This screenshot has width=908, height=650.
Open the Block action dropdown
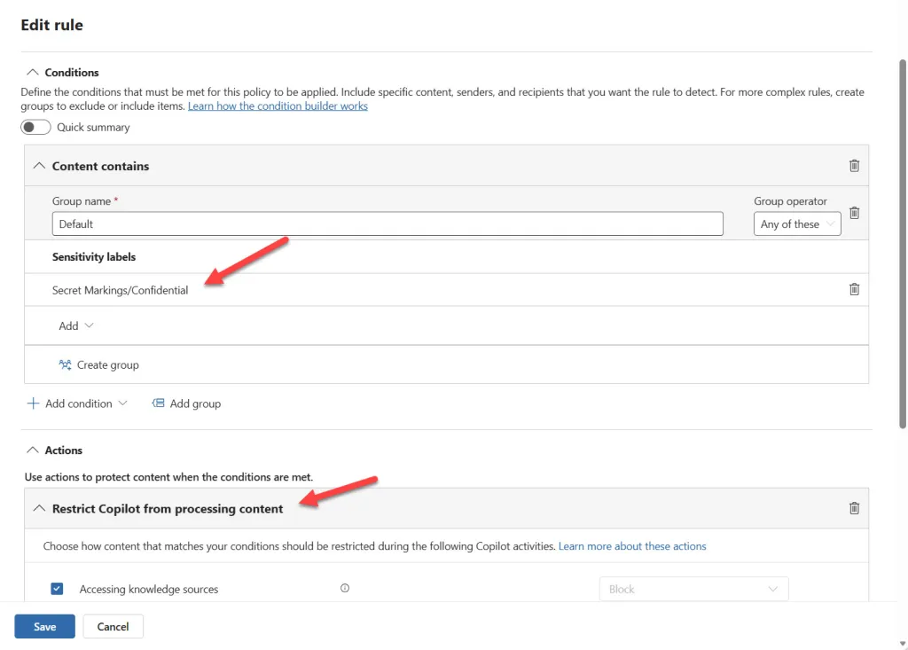coord(693,589)
